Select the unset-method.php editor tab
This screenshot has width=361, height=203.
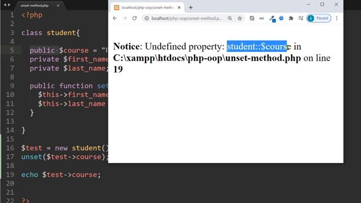[34, 6]
